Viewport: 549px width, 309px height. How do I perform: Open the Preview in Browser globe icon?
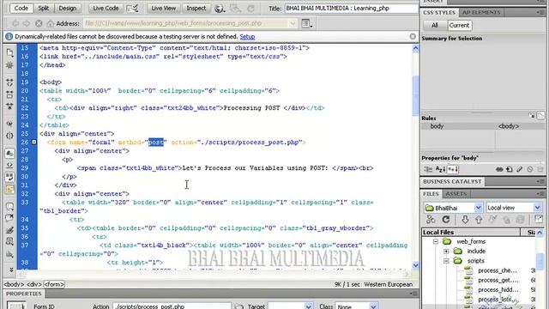[220, 9]
